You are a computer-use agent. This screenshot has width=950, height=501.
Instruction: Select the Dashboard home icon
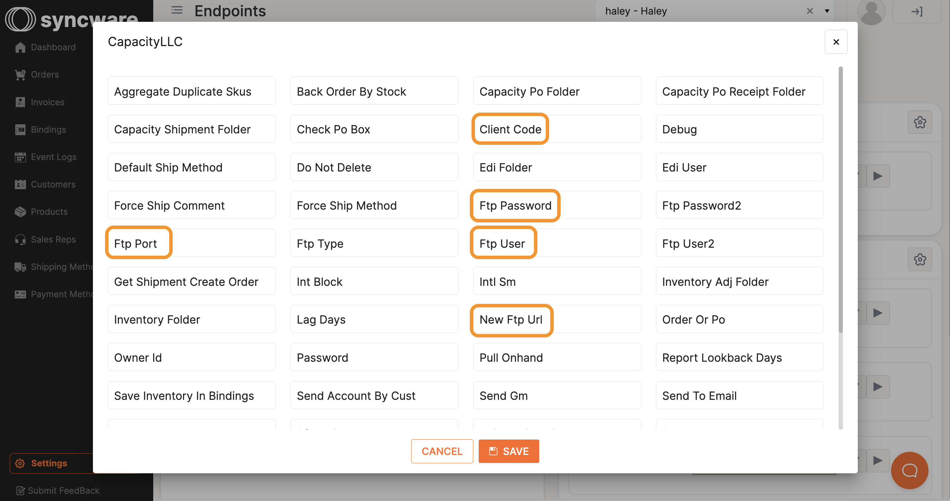click(20, 47)
